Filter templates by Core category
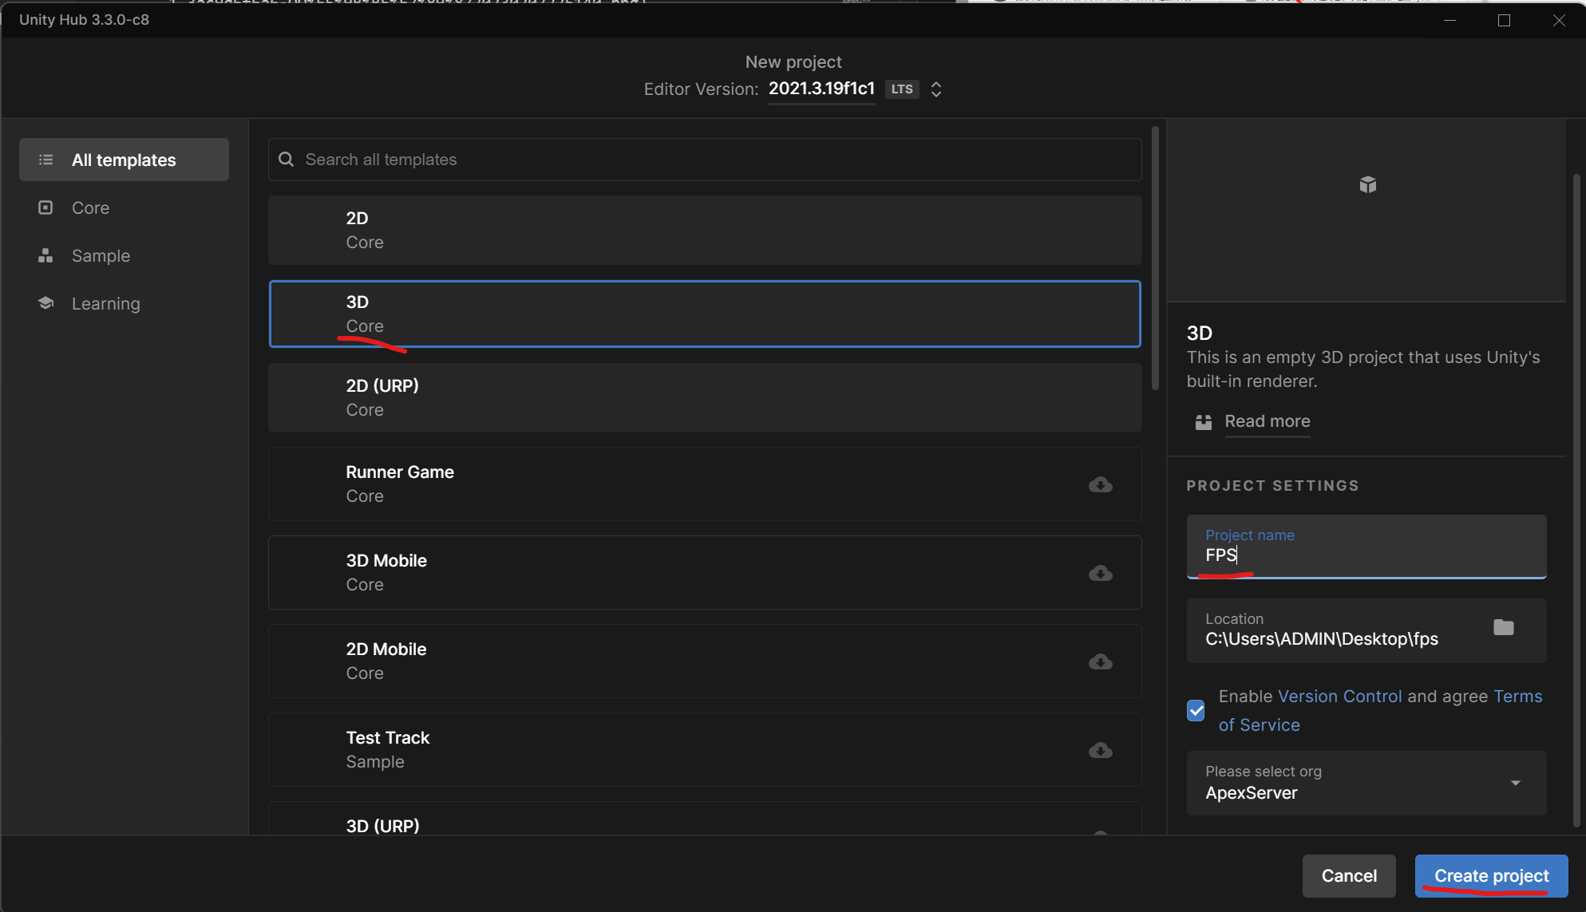Screen dimensions: 1586x912 click(x=90, y=208)
